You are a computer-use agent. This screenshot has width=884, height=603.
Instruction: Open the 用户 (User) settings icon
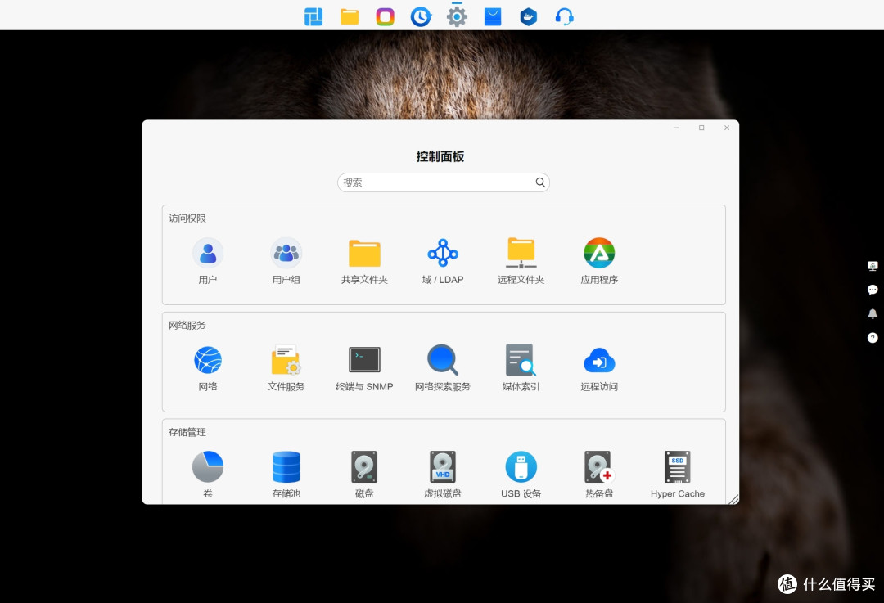pyautogui.click(x=207, y=253)
